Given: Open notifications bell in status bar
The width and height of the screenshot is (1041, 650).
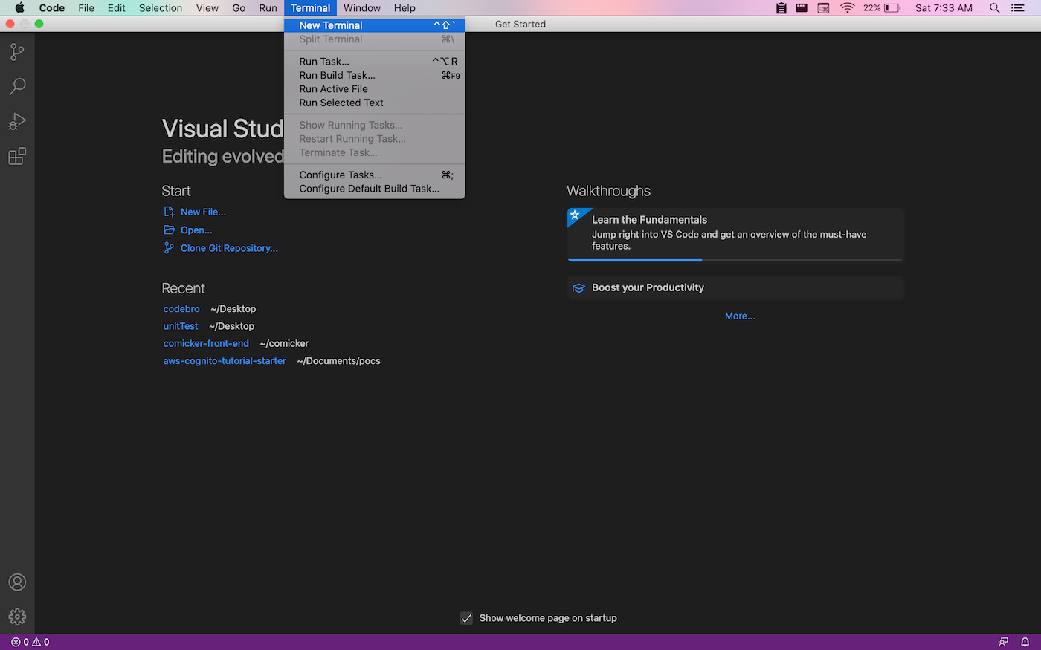Looking at the screenshot, I should tap(1025, 642).
